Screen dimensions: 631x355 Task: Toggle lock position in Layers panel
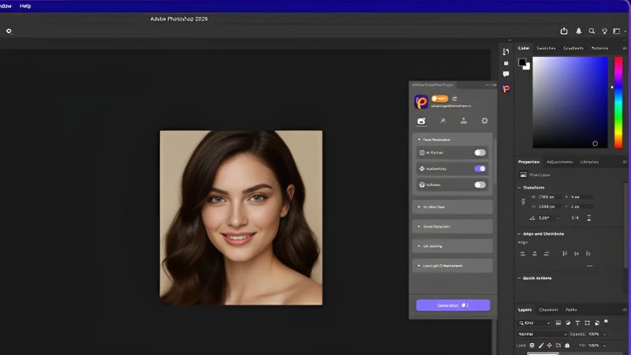(549, 346)
